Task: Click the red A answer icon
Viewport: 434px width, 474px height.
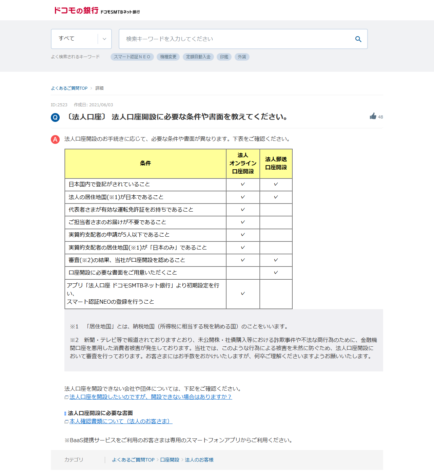Action: pos(55,139)
